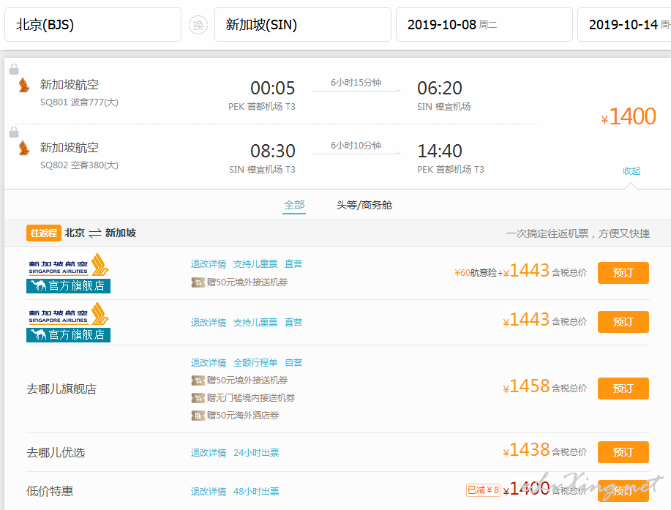This screenshot has height=510, width=671.
Task: Click duration 6小时10分钟
Action: [x=356, y=146]
